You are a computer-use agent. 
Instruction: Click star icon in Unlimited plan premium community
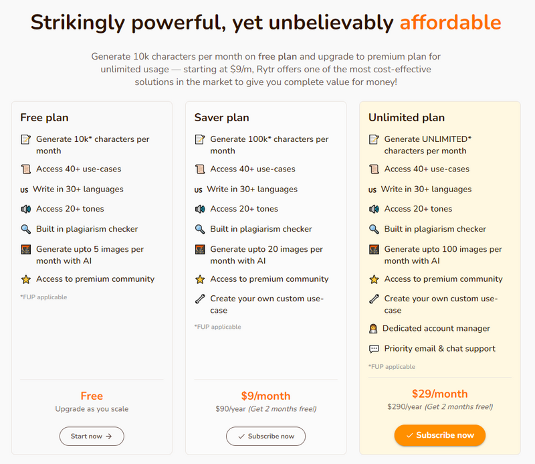[374, 279]
